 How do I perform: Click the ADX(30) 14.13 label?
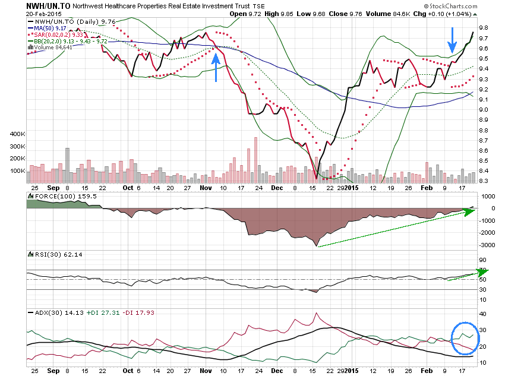pyautogui.click(x=59, y=312)
